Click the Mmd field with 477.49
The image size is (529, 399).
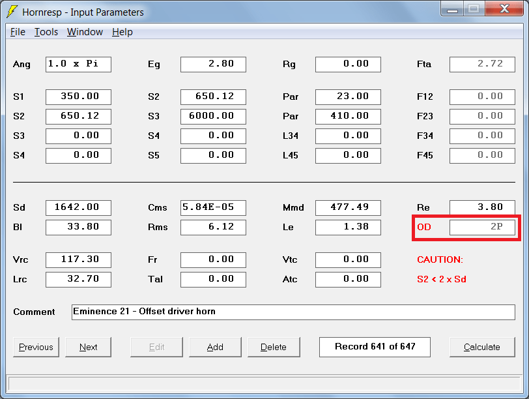point(348,207)
